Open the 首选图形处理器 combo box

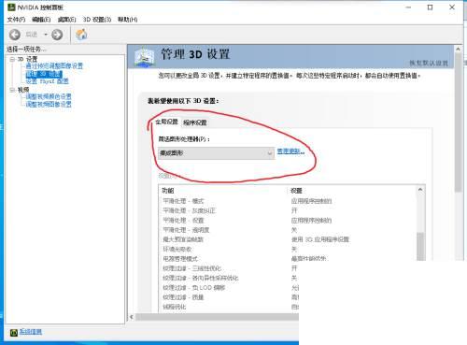click(216, 153)
